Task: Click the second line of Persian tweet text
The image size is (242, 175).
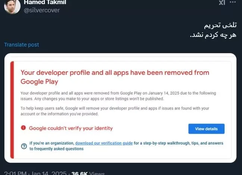Action: click(x=213, y=35)
